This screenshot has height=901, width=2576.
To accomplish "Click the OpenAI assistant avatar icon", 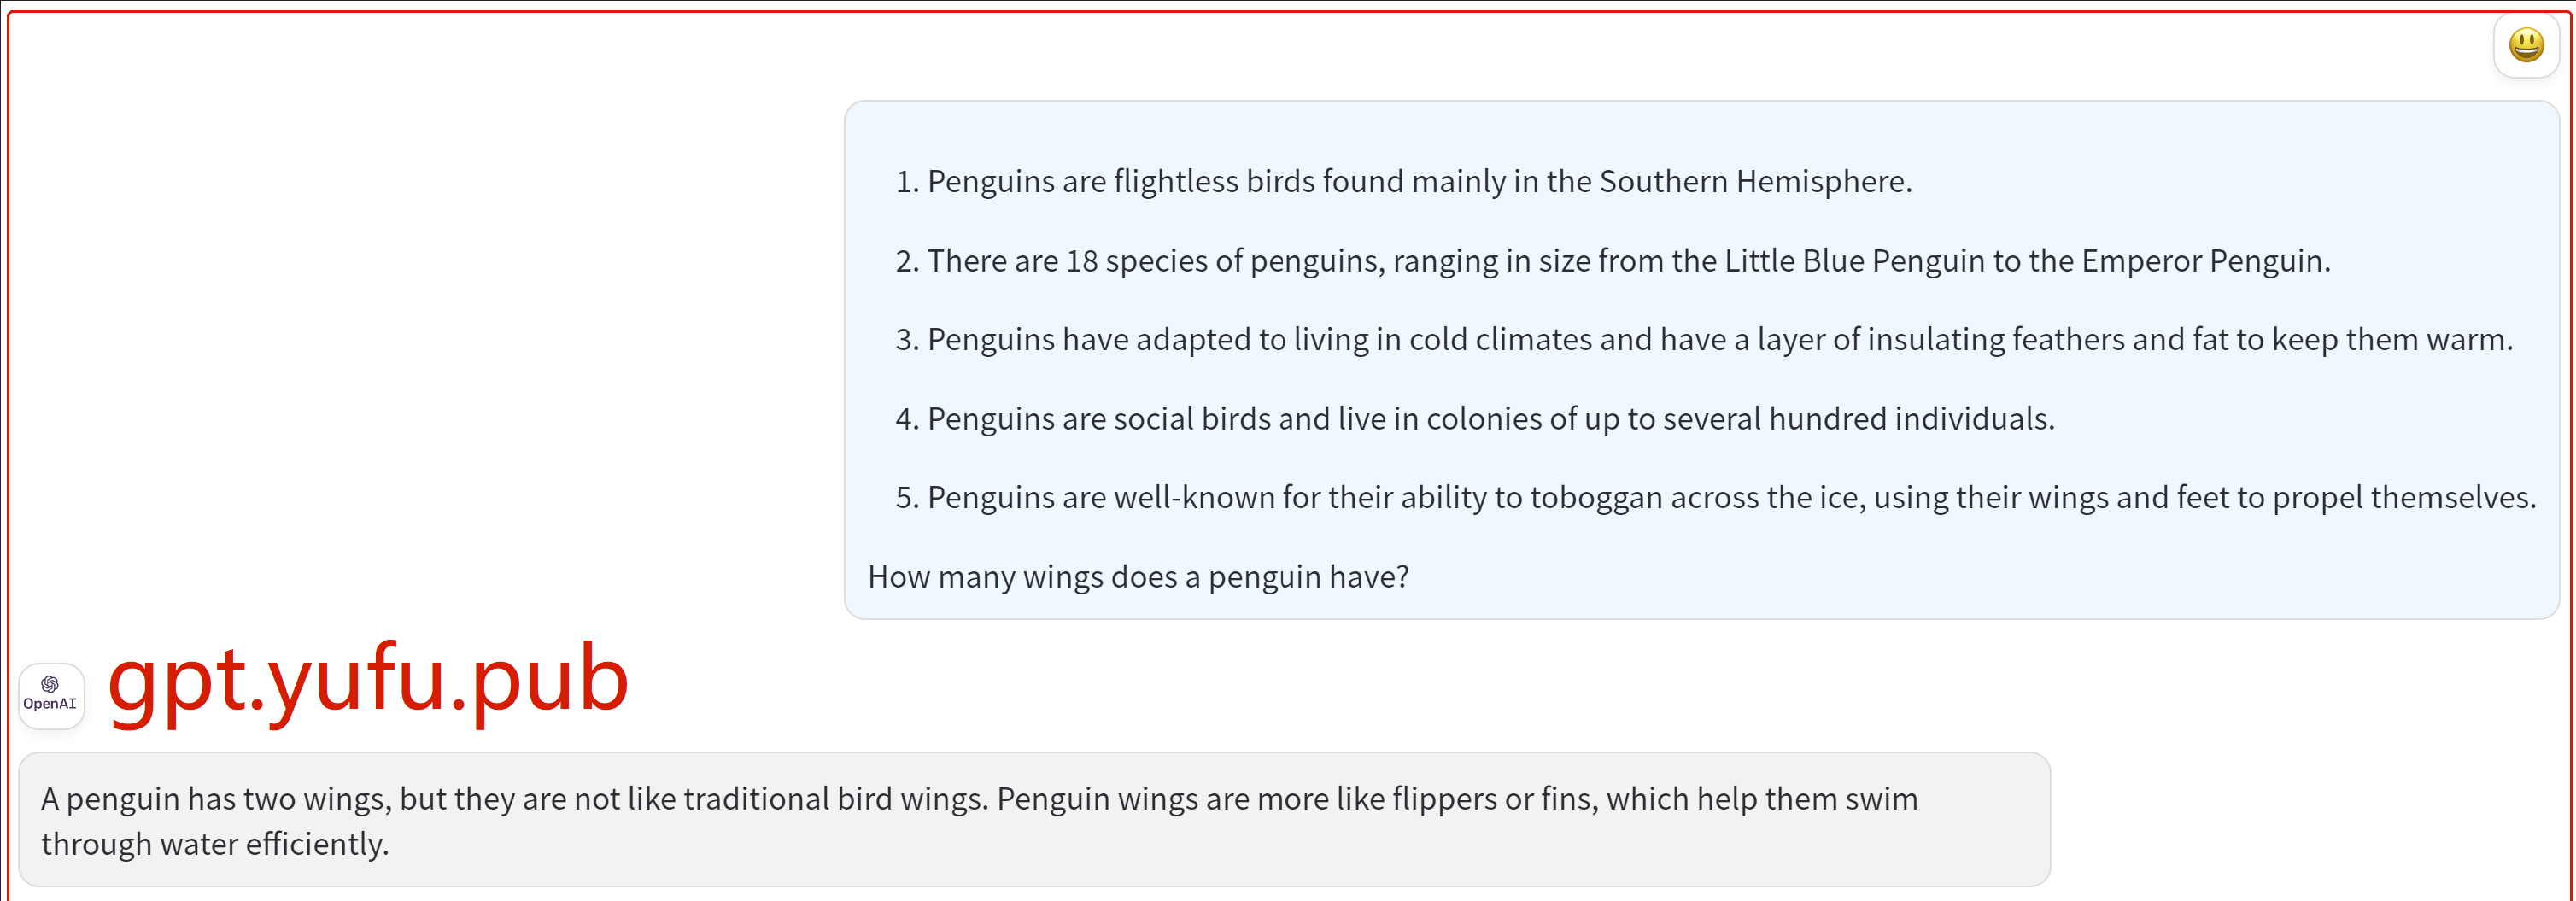I will pyautogui.click(x=51, y=696).
